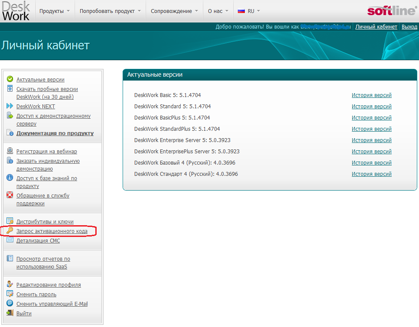Open История версий for DeskWork Базовый 4
Screen dimensions: 419x327
coord(371,162)
